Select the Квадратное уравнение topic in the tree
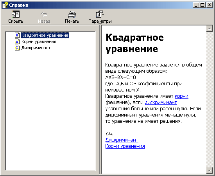 pyautogui.click(x=45, y=35)
